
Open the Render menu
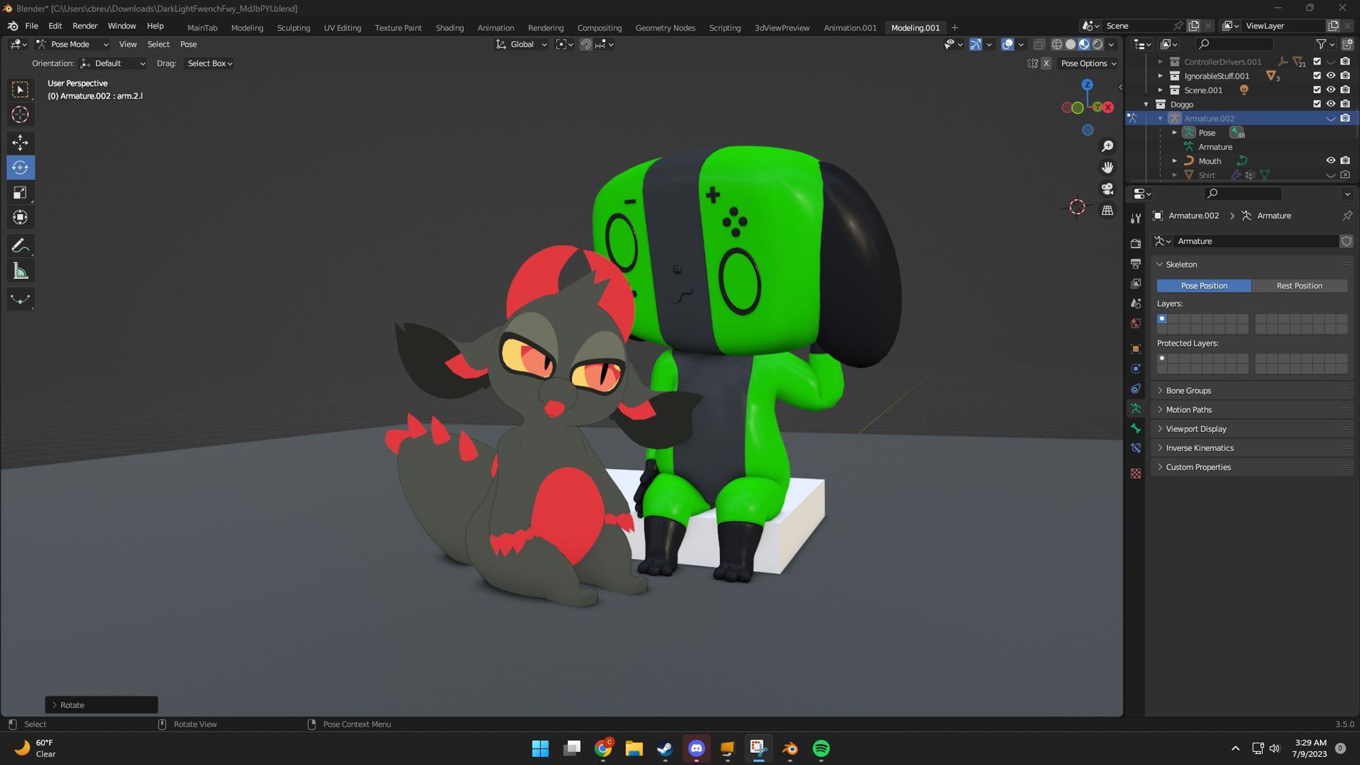(85, 26)
